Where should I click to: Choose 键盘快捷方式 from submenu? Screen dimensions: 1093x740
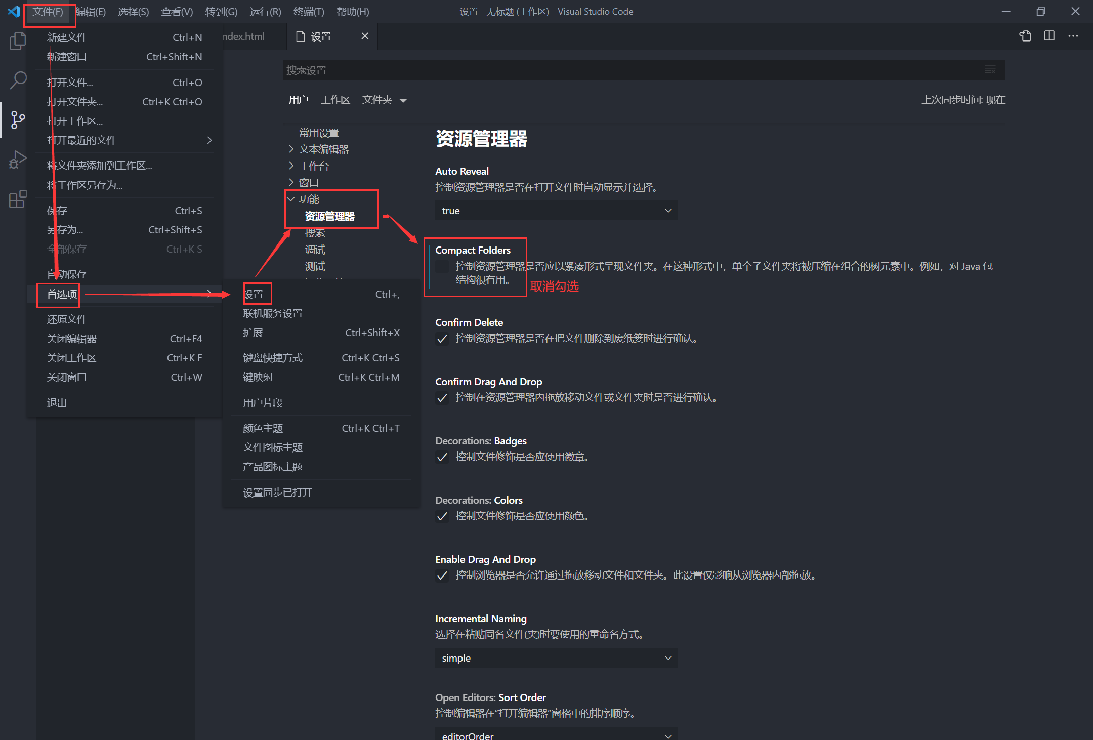click(273, 358)
